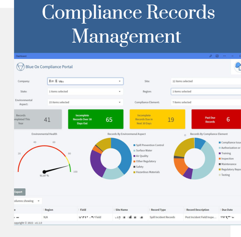
Task: Click the Records Completed This Year card
Action: [38, 119]
